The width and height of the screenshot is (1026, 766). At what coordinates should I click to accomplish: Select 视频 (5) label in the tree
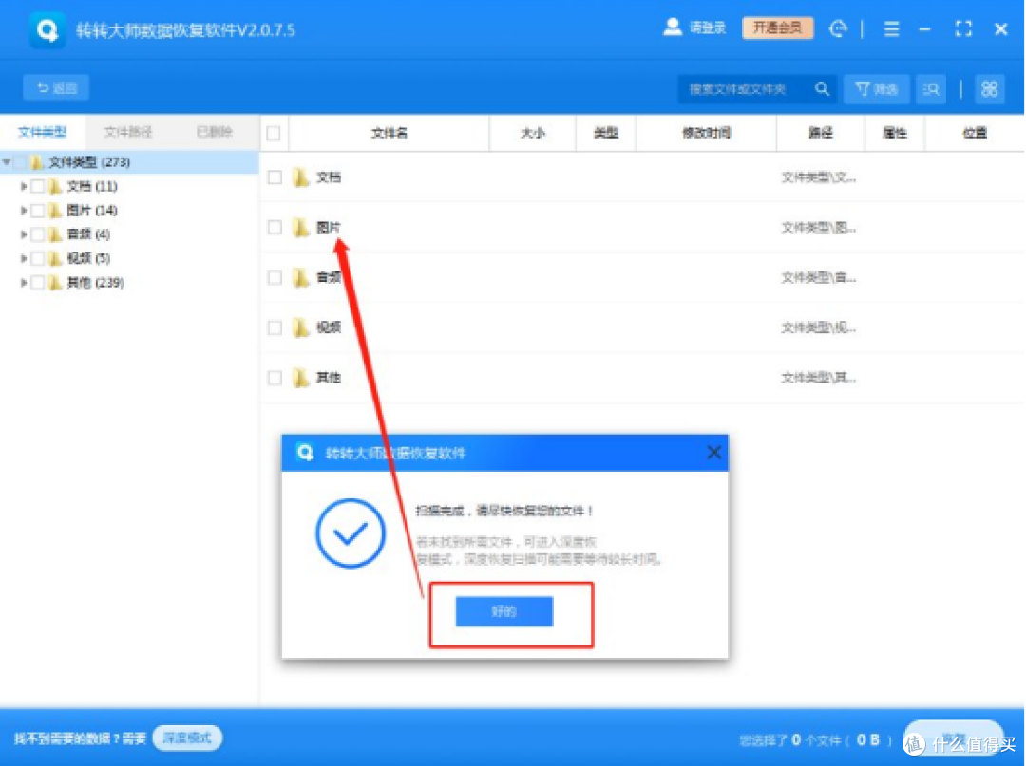pyautogui.click(x=88, y=259)
